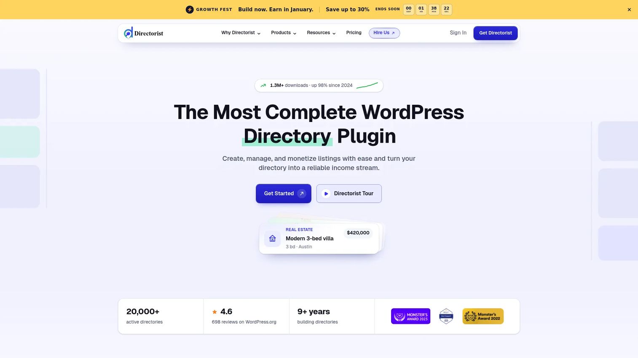The image size is (638, 358).
Task: Click the external arrow on Hire Us
Action: tap(393, 33)
